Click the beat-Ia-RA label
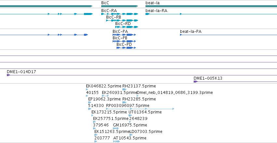Image resolution: width=277 pixels, height=143 pixels. click(156, 11)
